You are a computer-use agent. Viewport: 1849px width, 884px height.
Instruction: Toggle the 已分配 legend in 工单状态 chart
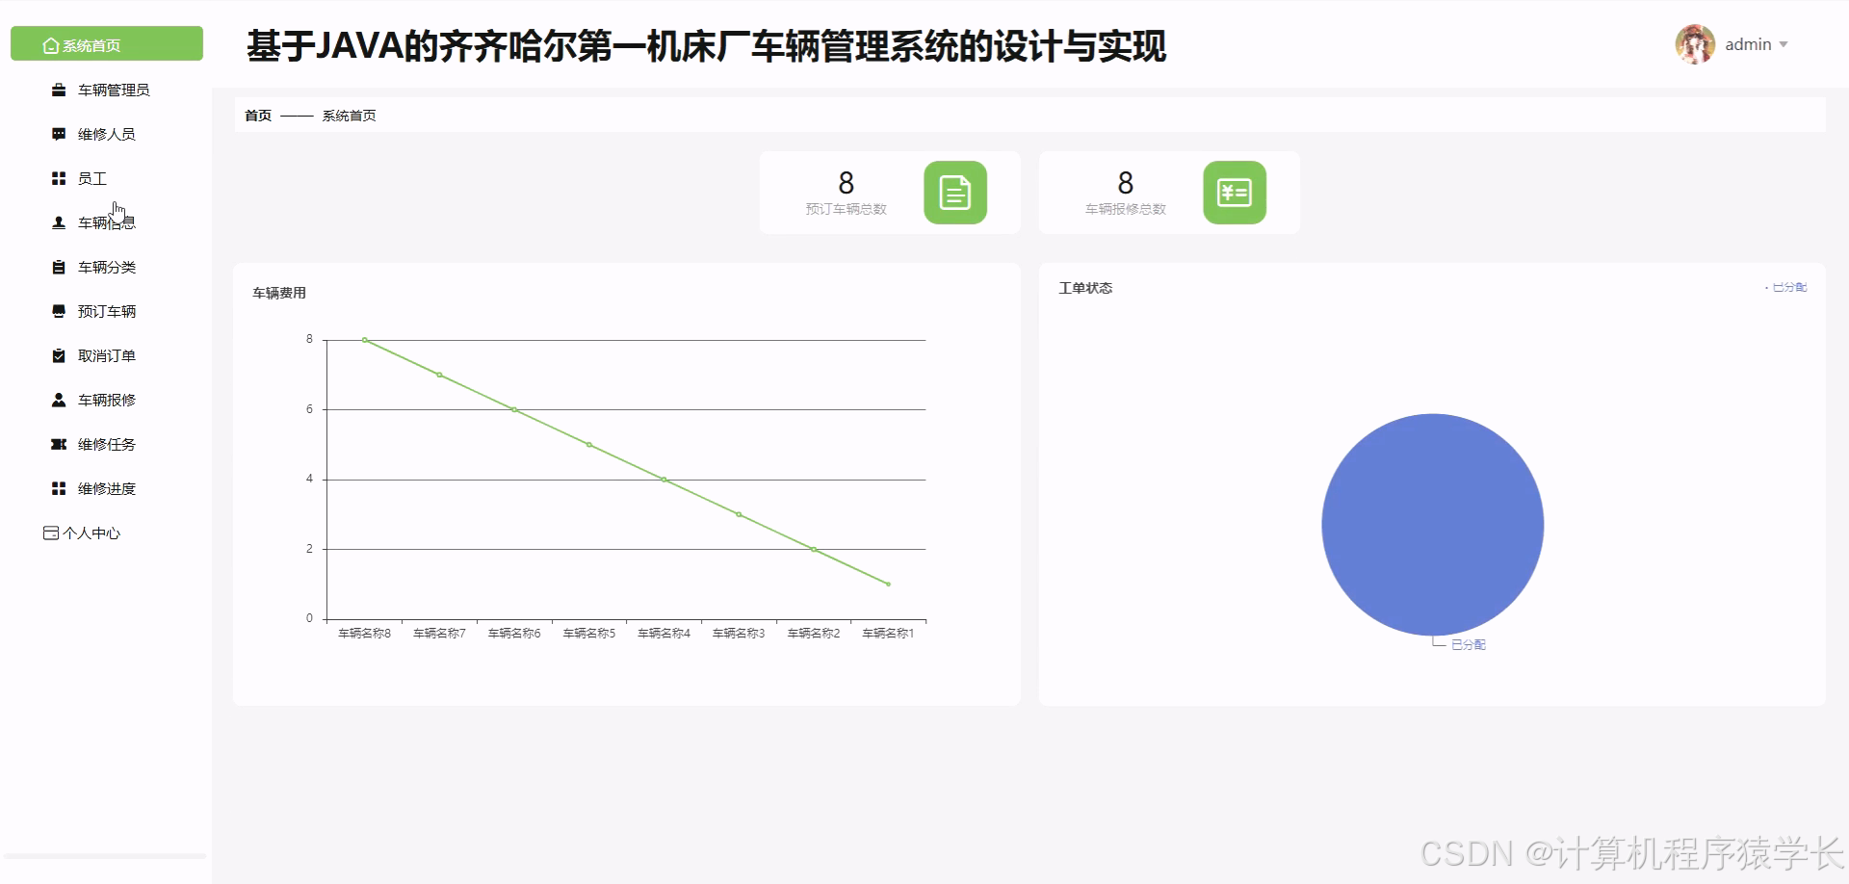tap(1787, 287)
